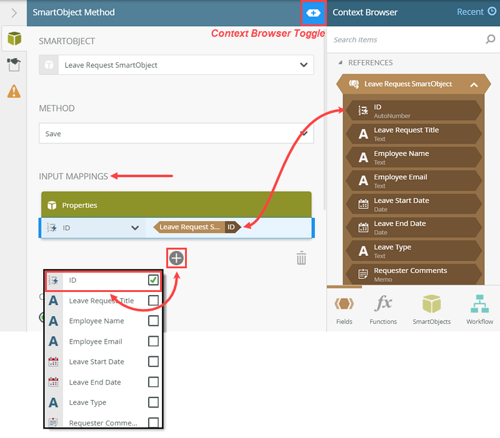This screenshot has height=438, width=500.
Task: Select the ID AutoNumber field in the Context Browser
Action: (x=414, y=111)
